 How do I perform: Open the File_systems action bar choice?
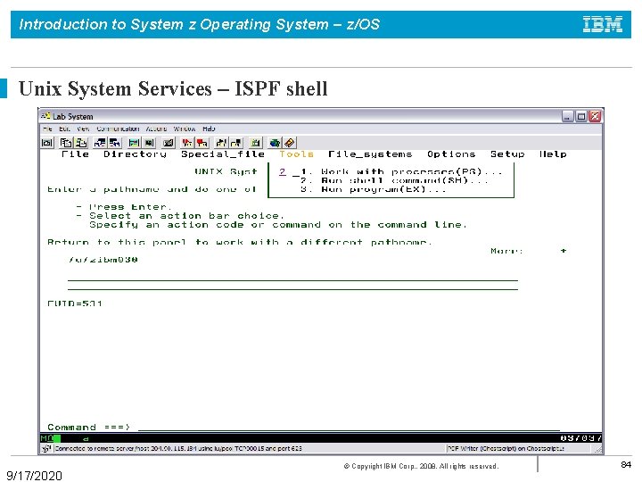(370, 154)
